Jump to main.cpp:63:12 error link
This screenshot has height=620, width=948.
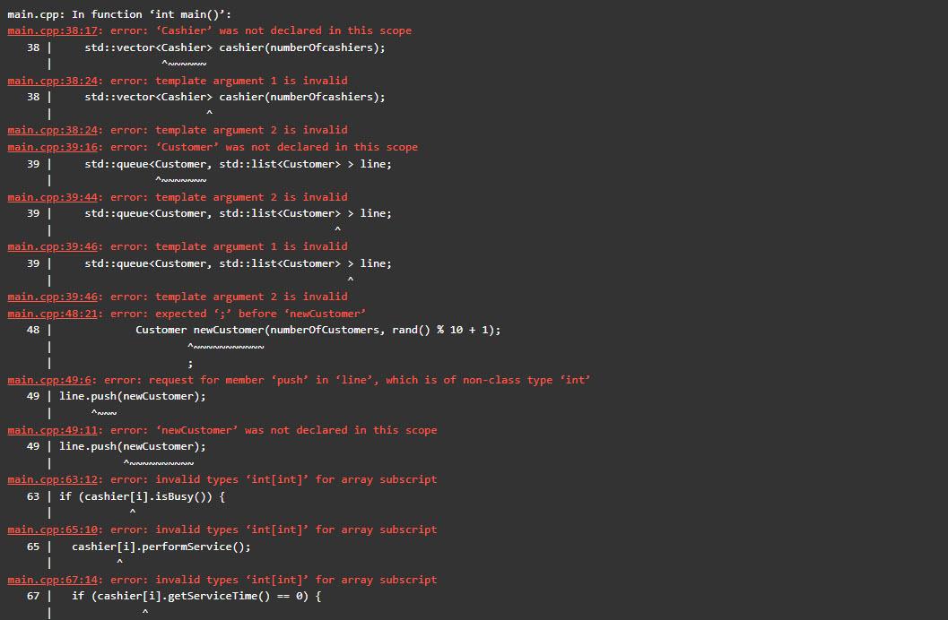[52, 480]
